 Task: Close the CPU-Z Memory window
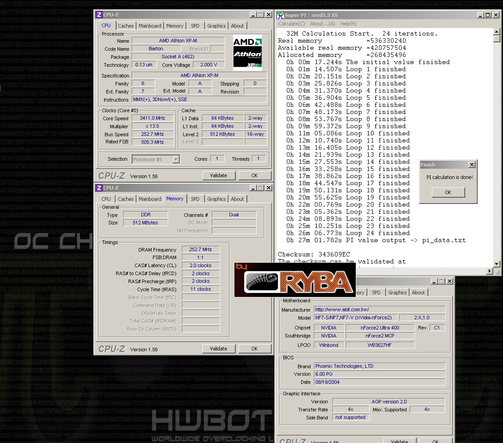tap(269, 188)
